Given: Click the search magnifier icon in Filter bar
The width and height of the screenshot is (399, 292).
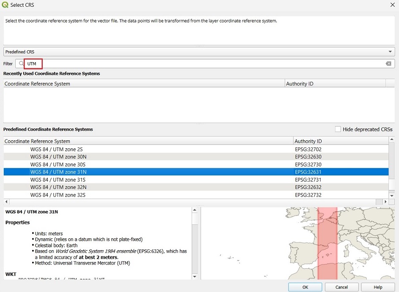Looking at the screenshot, I should [21, 63].
